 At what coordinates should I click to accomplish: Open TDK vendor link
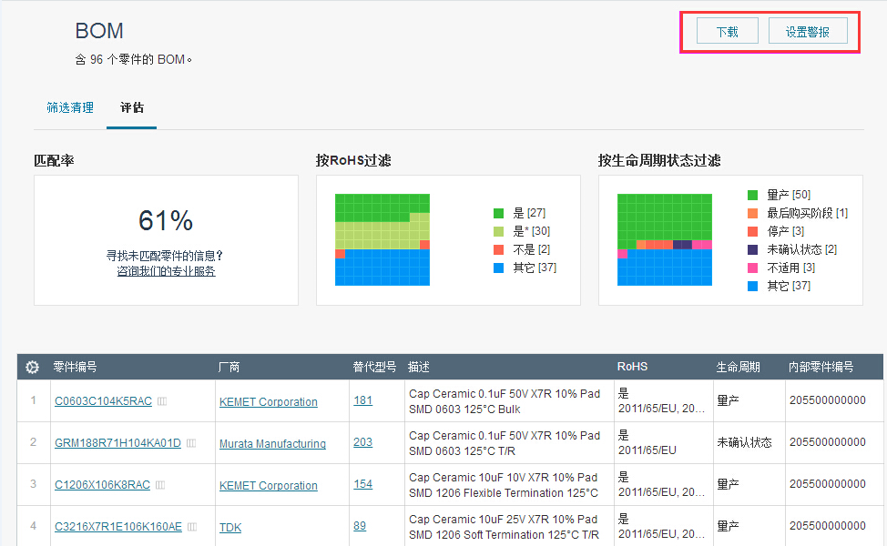tap(230, 528)
